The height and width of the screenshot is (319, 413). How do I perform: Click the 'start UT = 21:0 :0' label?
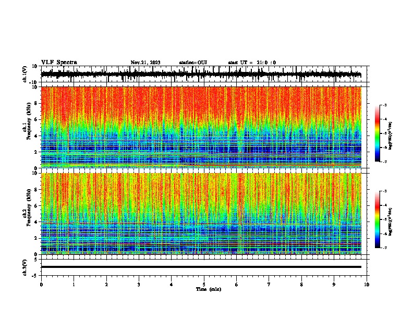pyautogui.click(x=252, y=63)
